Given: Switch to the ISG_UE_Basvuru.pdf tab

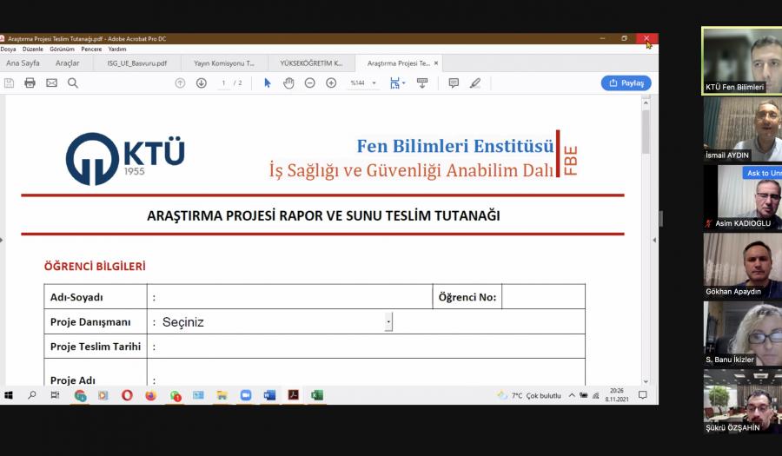Looking at the screenshot, I should (x=137, y=63).
